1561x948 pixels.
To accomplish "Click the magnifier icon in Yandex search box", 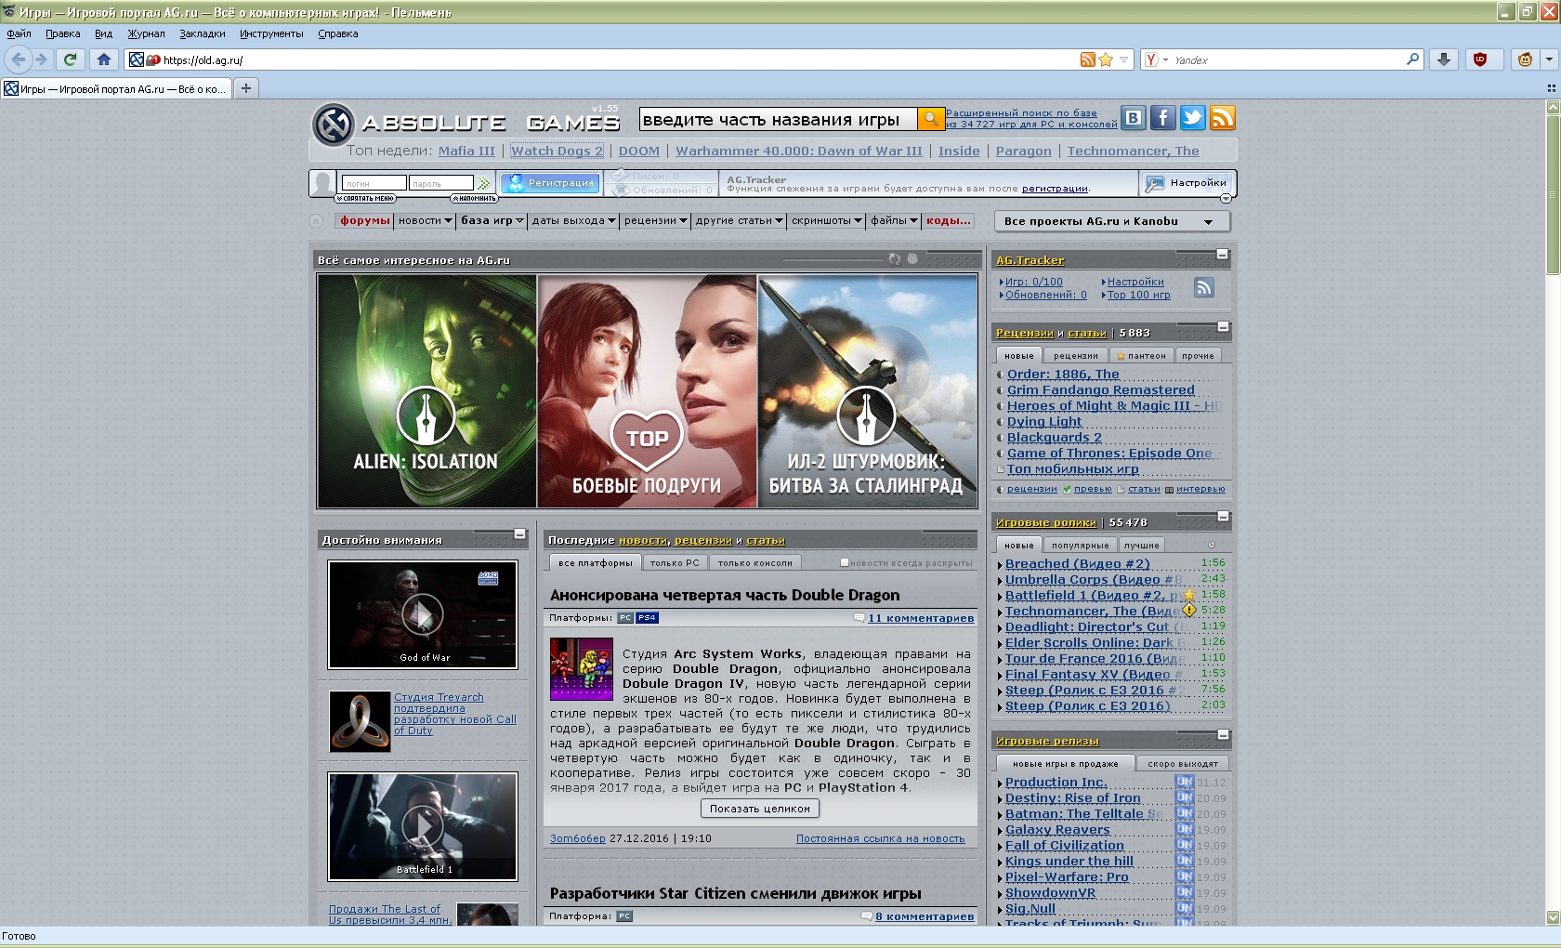I will [x=1412, y=59].
